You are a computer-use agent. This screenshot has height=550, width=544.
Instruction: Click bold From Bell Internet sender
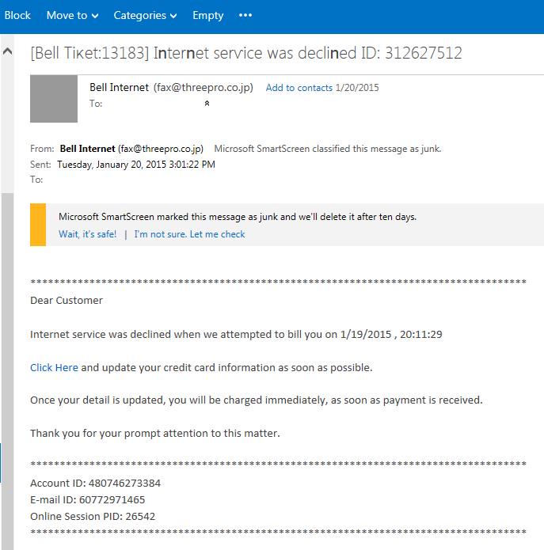click(x=87, y=149)
